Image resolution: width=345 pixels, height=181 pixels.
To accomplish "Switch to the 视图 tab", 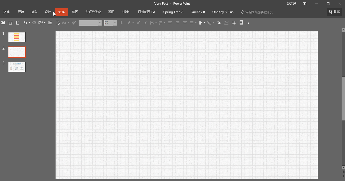I will [111, 12].
